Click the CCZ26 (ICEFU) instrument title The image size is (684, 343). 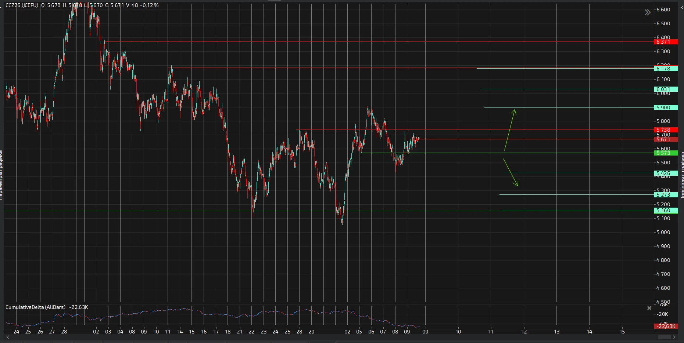pos(22,5)
